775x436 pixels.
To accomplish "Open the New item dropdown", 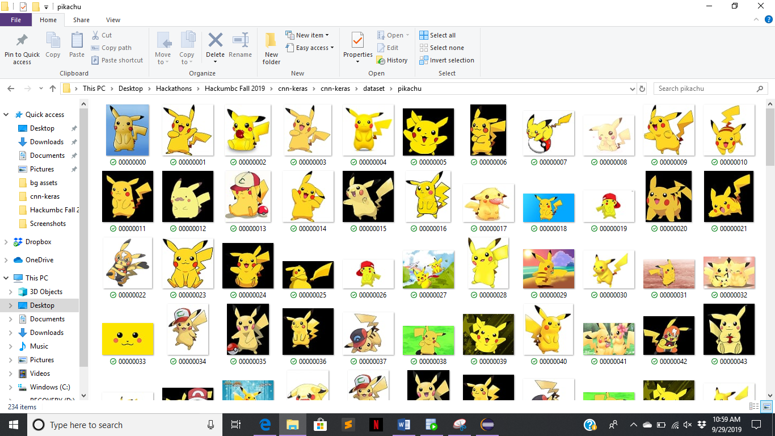I will (x=307, y=35).
